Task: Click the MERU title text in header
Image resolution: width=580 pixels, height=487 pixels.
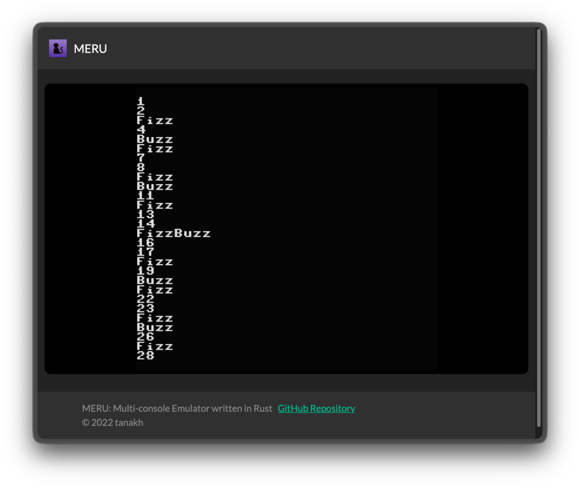Action: (90, 49)
